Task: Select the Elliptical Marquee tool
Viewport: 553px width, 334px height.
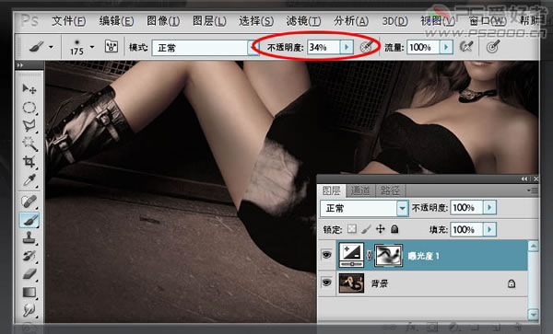Action: point(29,108)
